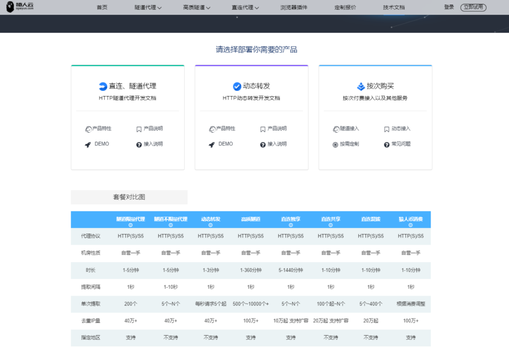Click the checkmark icon beside 动态转发
The height and width of the screenshot is (358, 509).
pyautogui.click(x=237, y=86)
